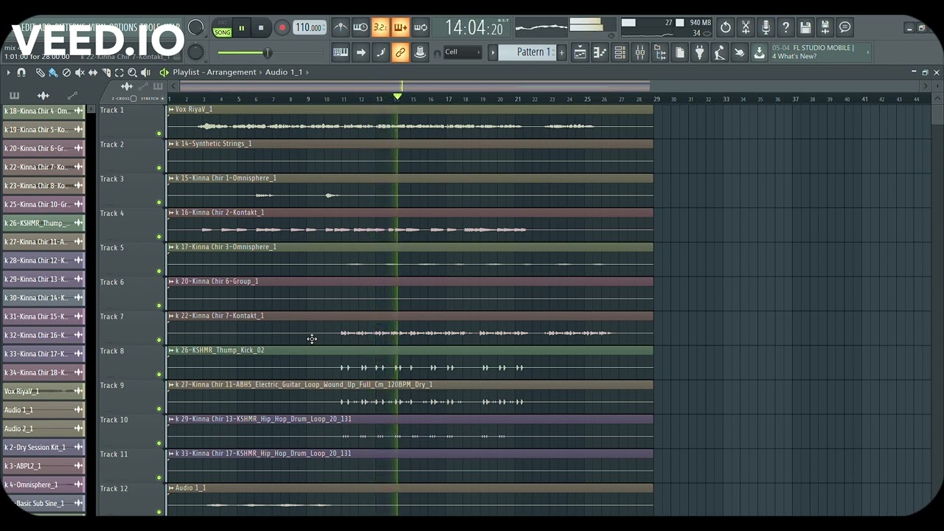Add a new pattern with the plus button

(x=561, y=52)
